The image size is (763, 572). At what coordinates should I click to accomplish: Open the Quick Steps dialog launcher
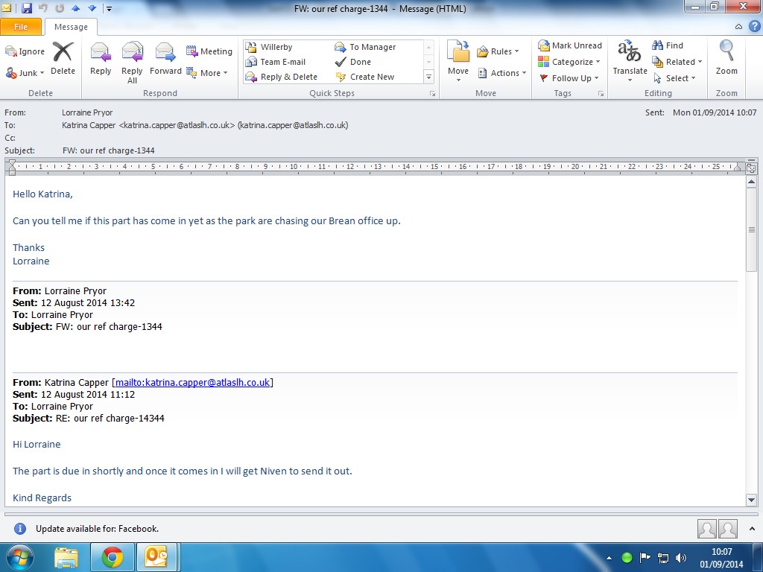432,93
